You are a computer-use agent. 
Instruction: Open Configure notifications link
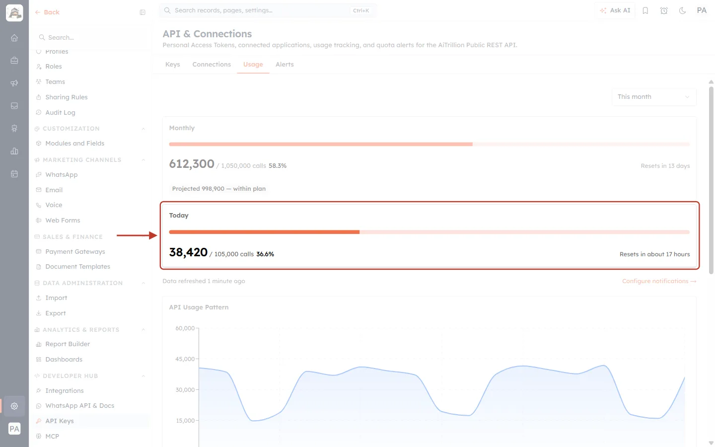[x=659, y=281]
